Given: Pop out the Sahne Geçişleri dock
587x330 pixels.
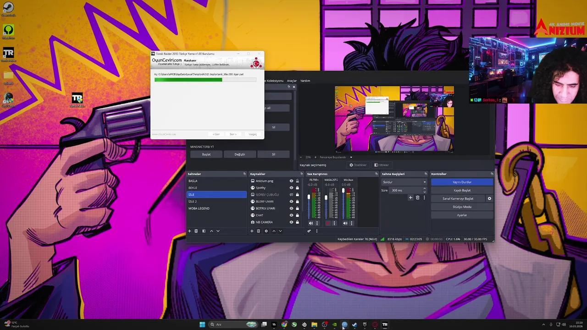Looking at the screenshot, I should pyautogui.click(x=426, y=174).
